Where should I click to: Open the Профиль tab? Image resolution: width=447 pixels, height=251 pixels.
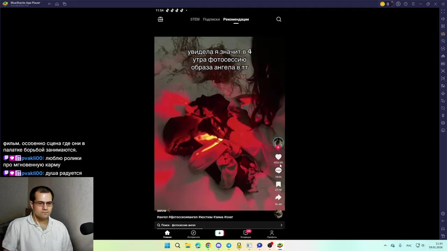pyautogui.click(x=272, y=234)
